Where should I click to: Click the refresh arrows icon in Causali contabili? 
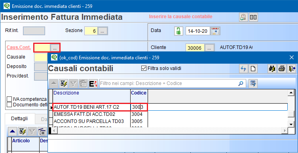(x=243, y=69)
